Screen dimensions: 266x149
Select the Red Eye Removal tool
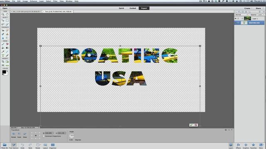coord(3,30)
